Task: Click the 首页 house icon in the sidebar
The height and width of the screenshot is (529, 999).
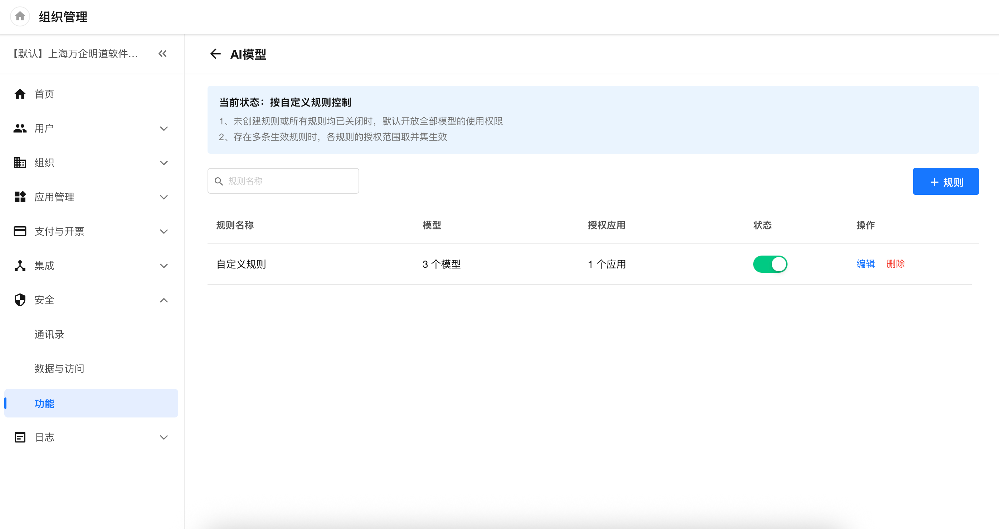Action: (20, 94)
